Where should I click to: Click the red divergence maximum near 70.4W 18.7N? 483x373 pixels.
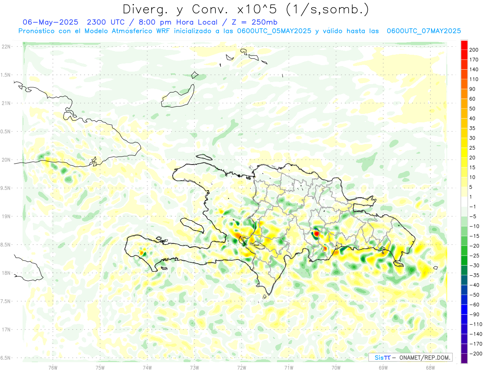tap(317, 233)
